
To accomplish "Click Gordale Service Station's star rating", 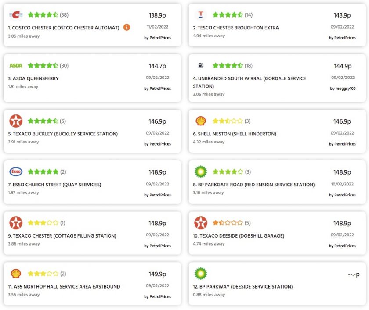I will point(228,65).
